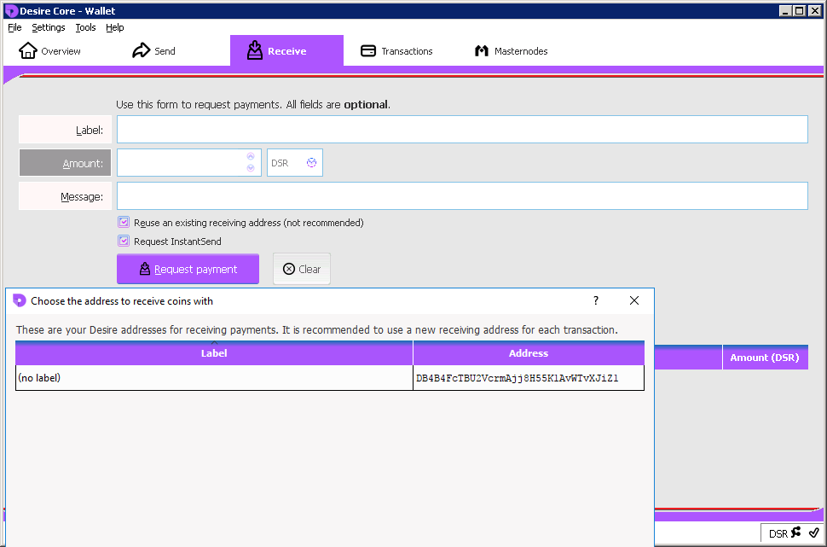Toggle Reuse an existing receiving address checkbox

(124, 222)
